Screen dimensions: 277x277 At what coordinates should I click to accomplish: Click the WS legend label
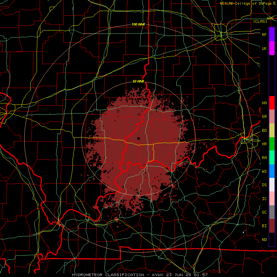point(264,171)
